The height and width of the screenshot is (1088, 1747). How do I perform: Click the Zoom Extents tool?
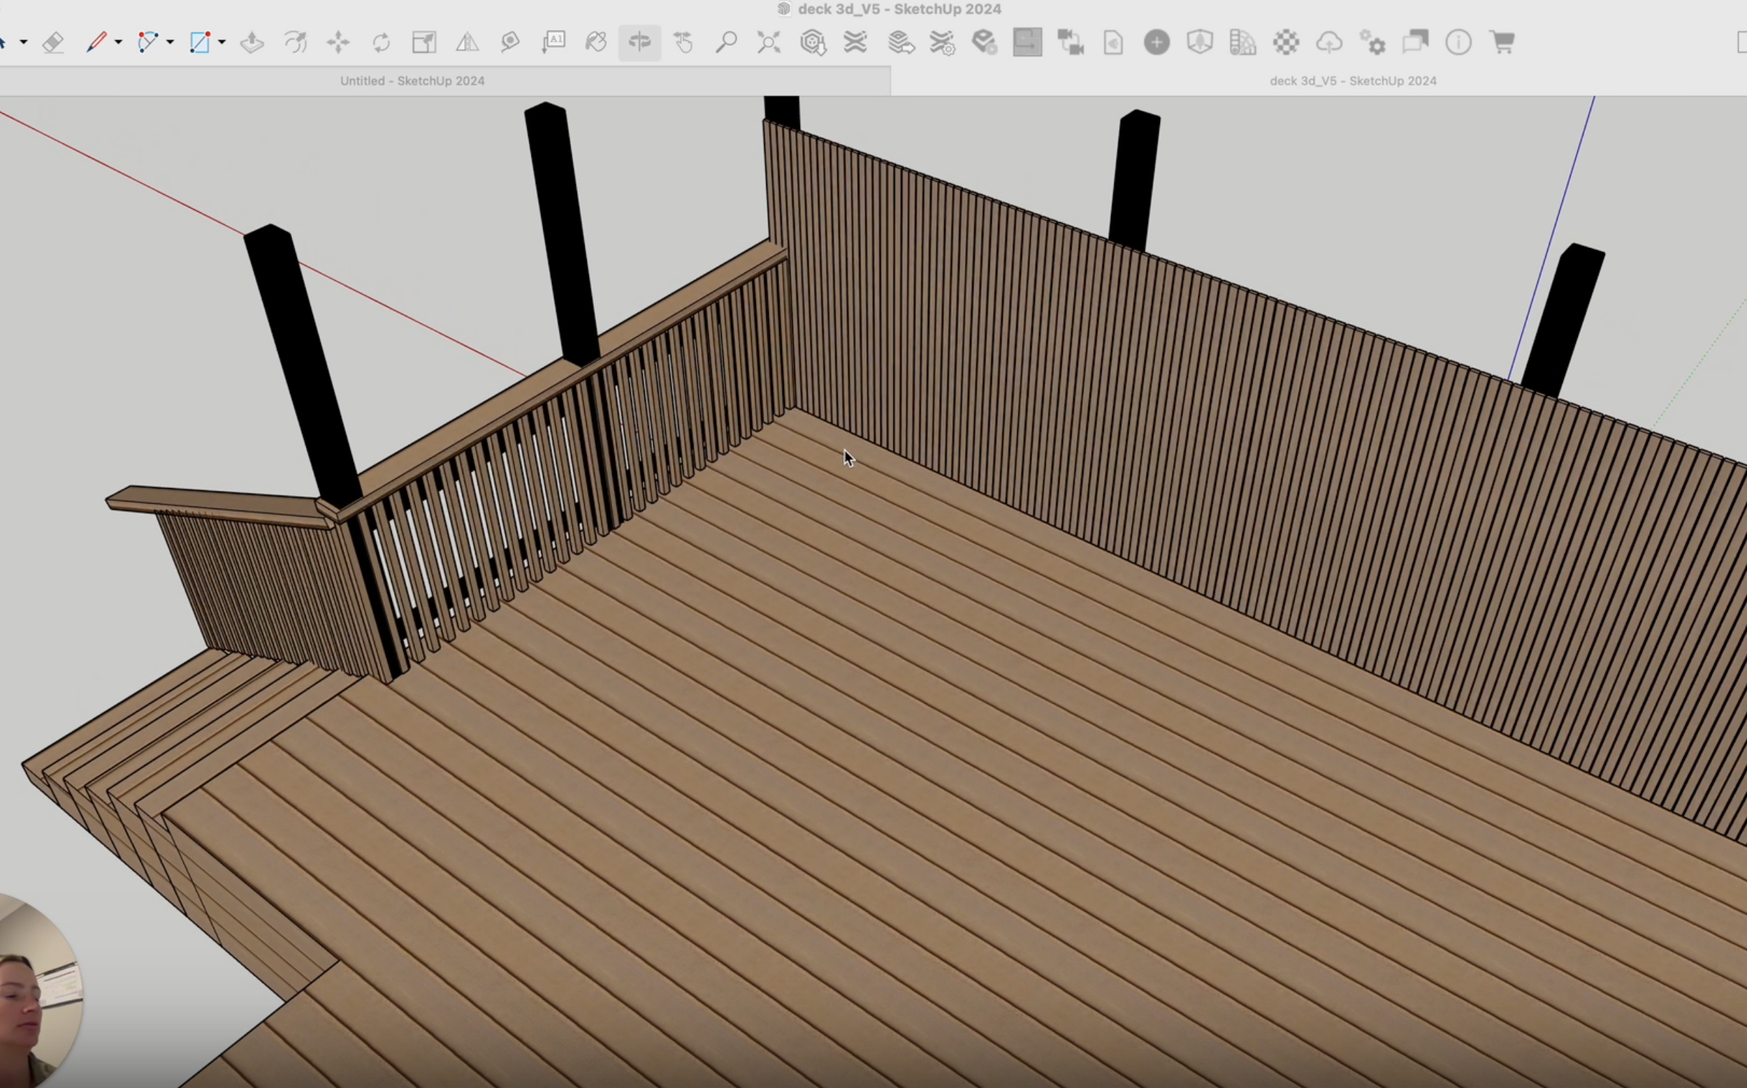[x=769, y=43]
